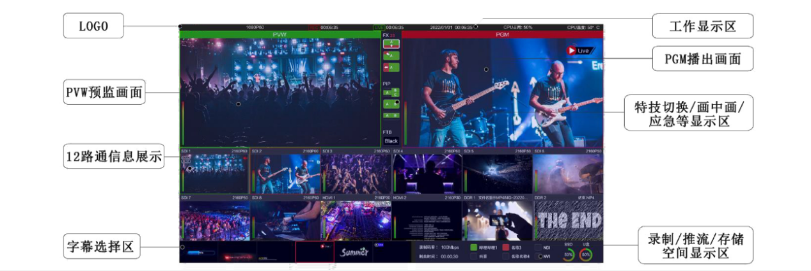This screenshot has width=811, height=271.
Task: Click the red REC indicator in status bar
Action: click(314, 27)
